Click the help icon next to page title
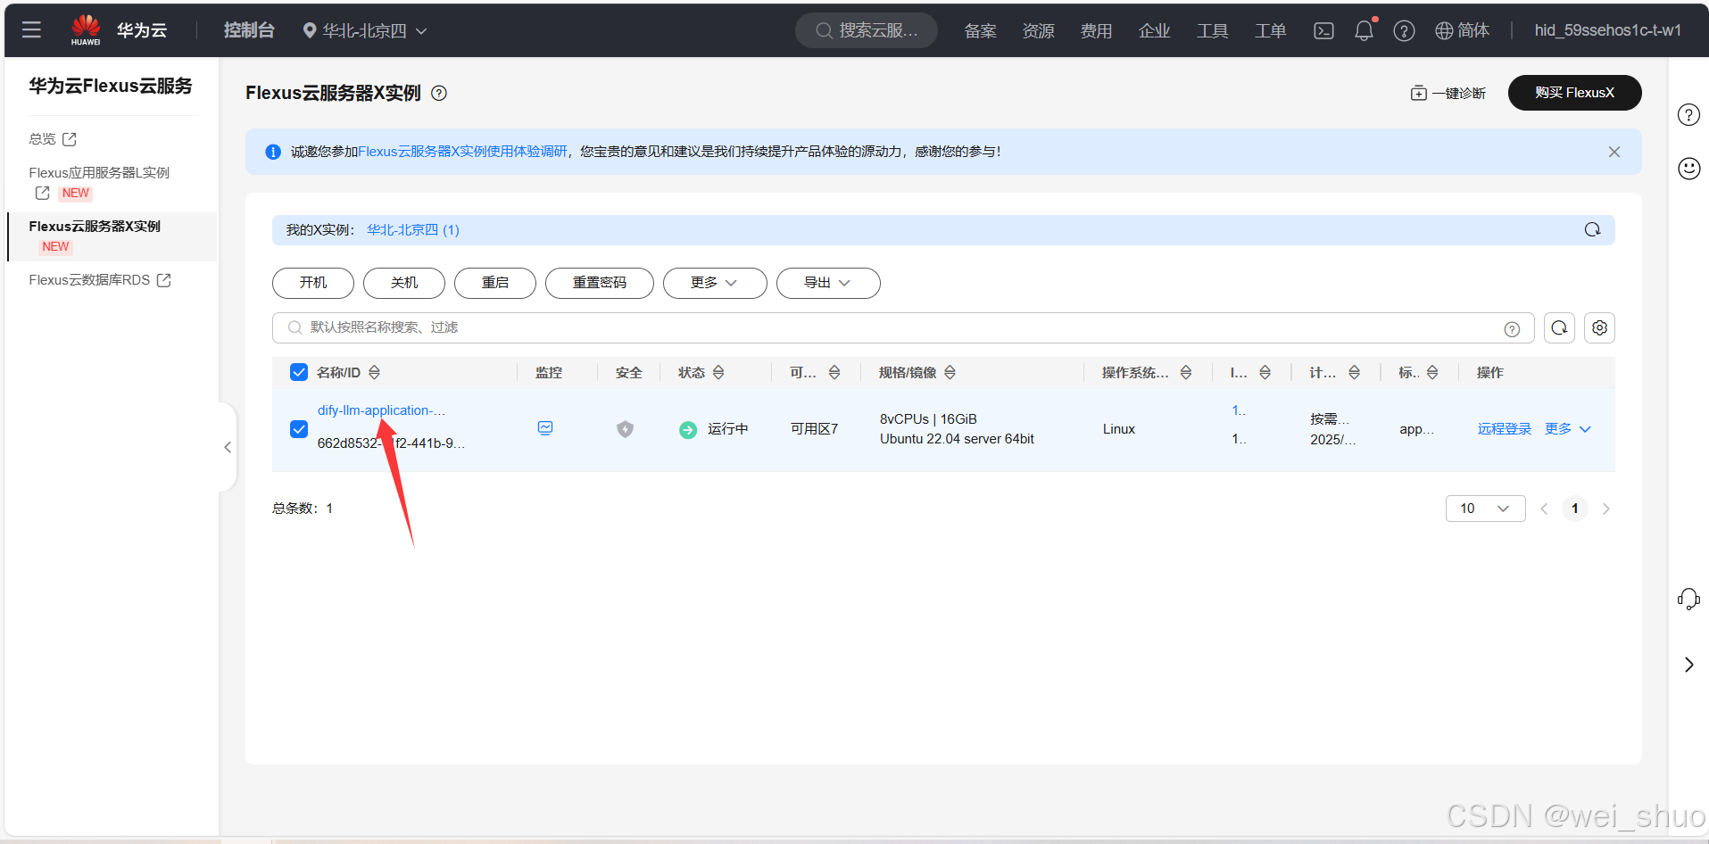This screenshot has width=1709, height=844. 439,93
